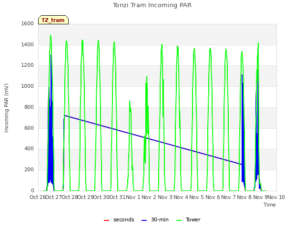305x229 pixels.
Task: Toggle the 30-min legend entry
Action: tap(155, 219)
